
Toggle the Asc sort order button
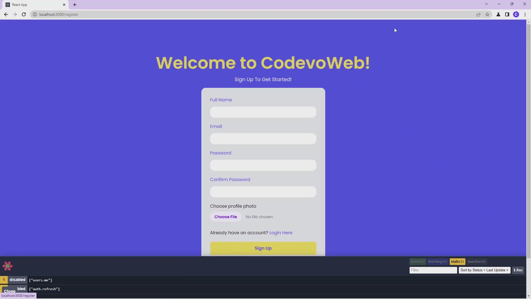tap(518, 270)
